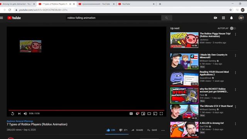Viewport: 247px width, 139px height.
Task: Open options for Reading YOUR Discord Mod Applications
Action: click(x=235, y=73)
